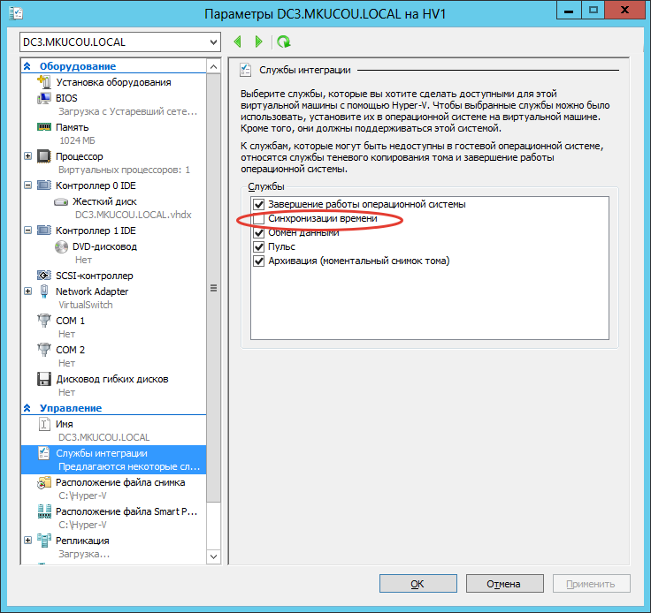The height and width of the screenshot is (613, 651).
Task: Open the COM 1 port item
Action: [x=70, y=321]
